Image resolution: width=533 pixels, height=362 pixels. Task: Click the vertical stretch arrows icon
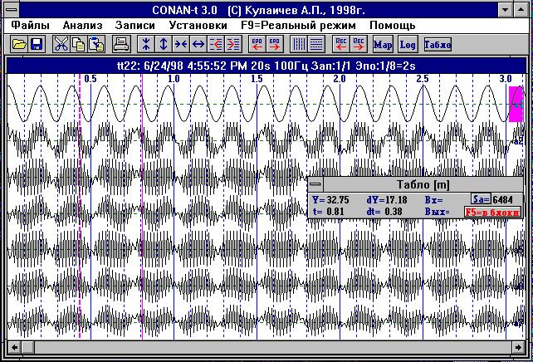pyautogui.click(x=164, y=44)
